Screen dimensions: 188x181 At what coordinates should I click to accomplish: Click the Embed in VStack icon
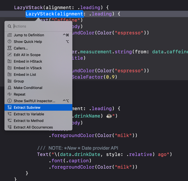tap(10, 68)
